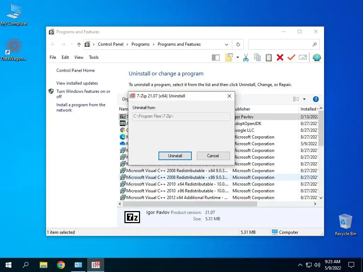The width and height of the screenshot is (363, 272).
Task: Click the Paste clipboard icon in toolbar
Action: [269, 57]
